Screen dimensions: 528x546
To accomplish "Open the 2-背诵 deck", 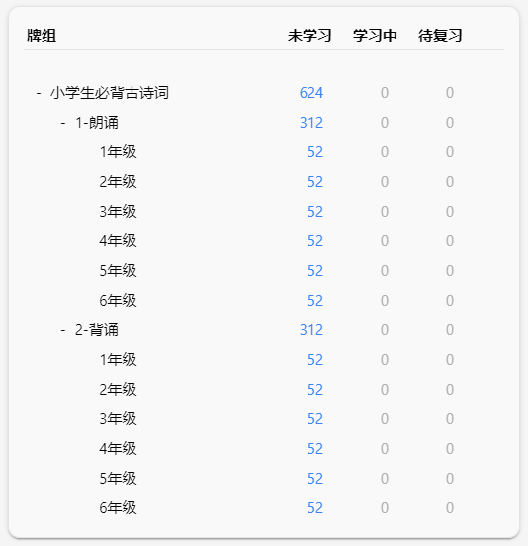I will [97, 330].
